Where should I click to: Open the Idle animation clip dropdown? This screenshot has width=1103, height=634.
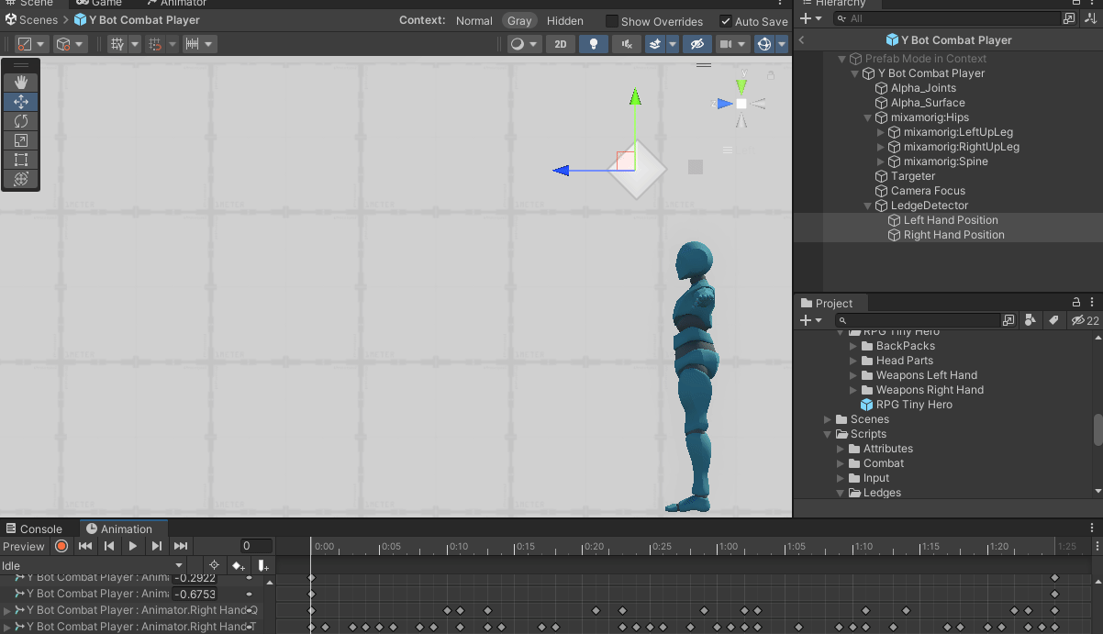92,566
